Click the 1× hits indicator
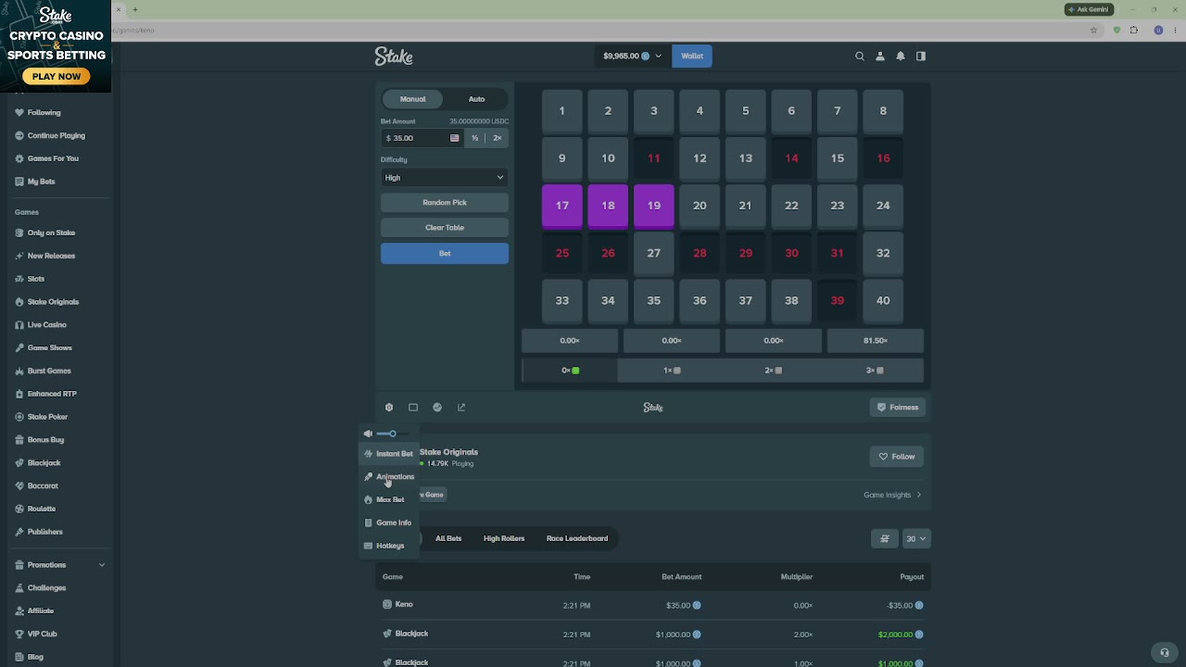Viewport: 1186px width, 667px height. [672, 371]
